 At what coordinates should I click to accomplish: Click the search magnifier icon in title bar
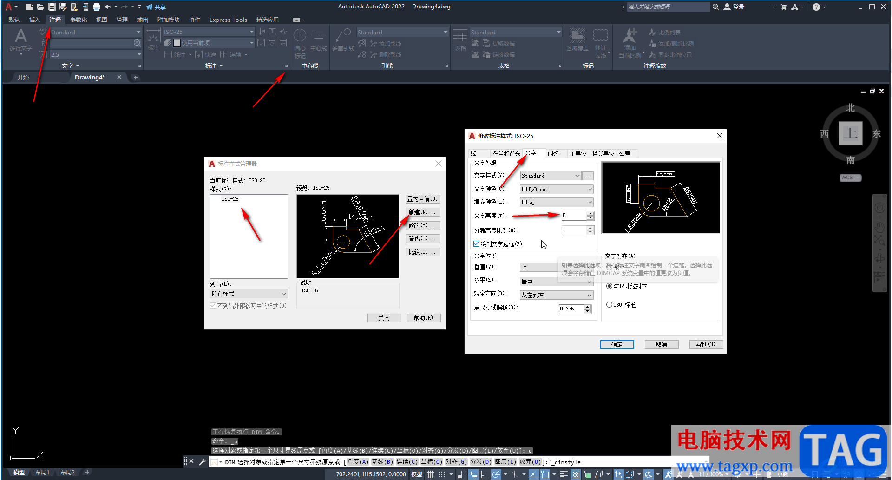(715, 7)
